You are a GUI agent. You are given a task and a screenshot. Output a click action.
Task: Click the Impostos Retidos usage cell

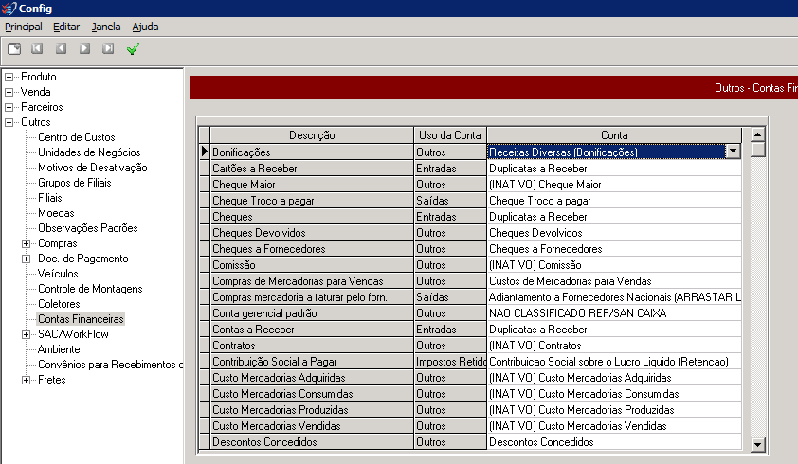[450, 362]
